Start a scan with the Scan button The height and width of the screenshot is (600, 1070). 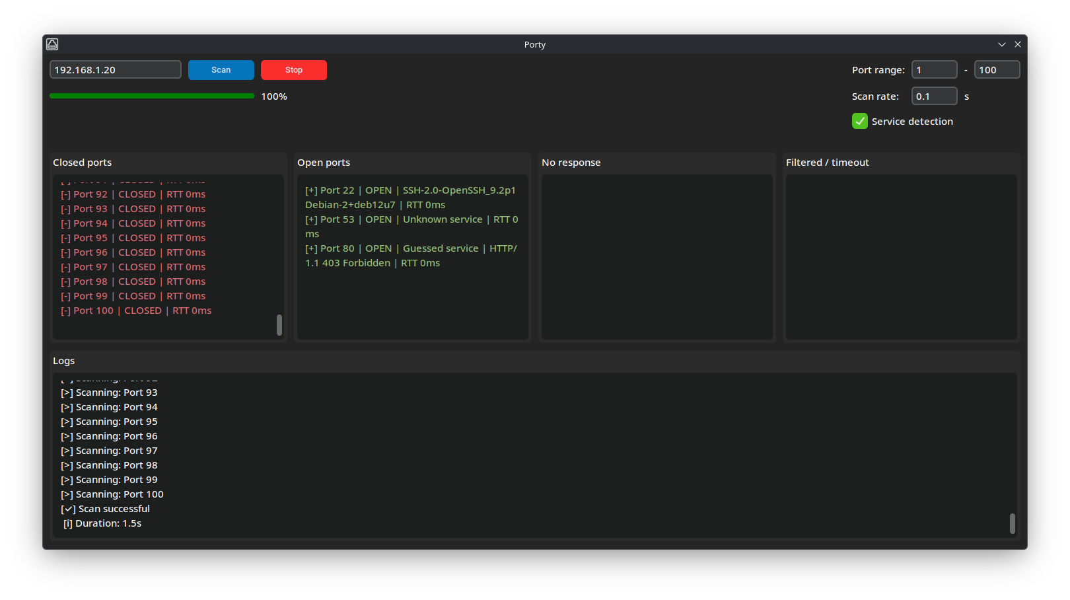click(x=221, y=69)
